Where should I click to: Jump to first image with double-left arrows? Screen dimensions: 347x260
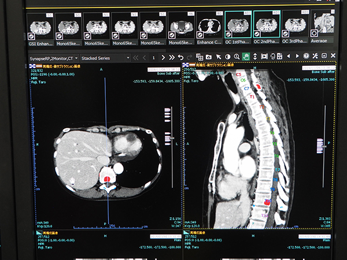135,58
